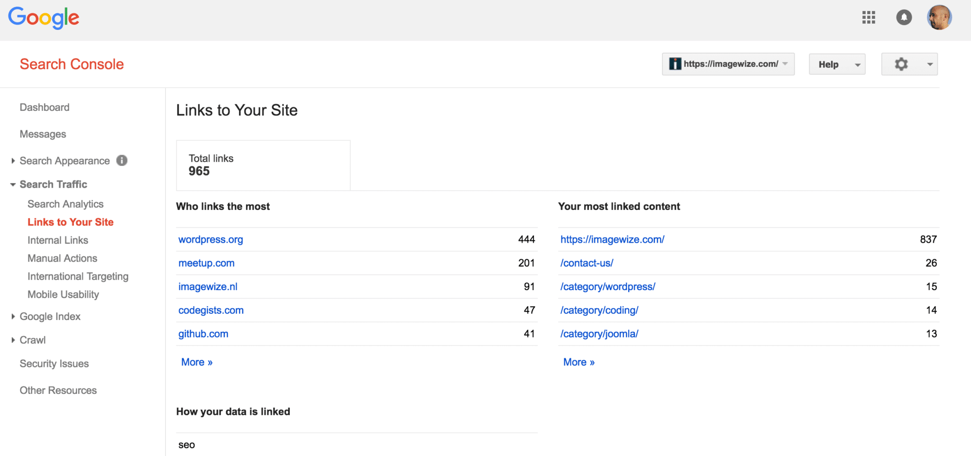Select Search Analytics in sidebar
Image resolution: width=971 pixels, height=456 pixels.
pyautogui.click(x=65, y=204)
